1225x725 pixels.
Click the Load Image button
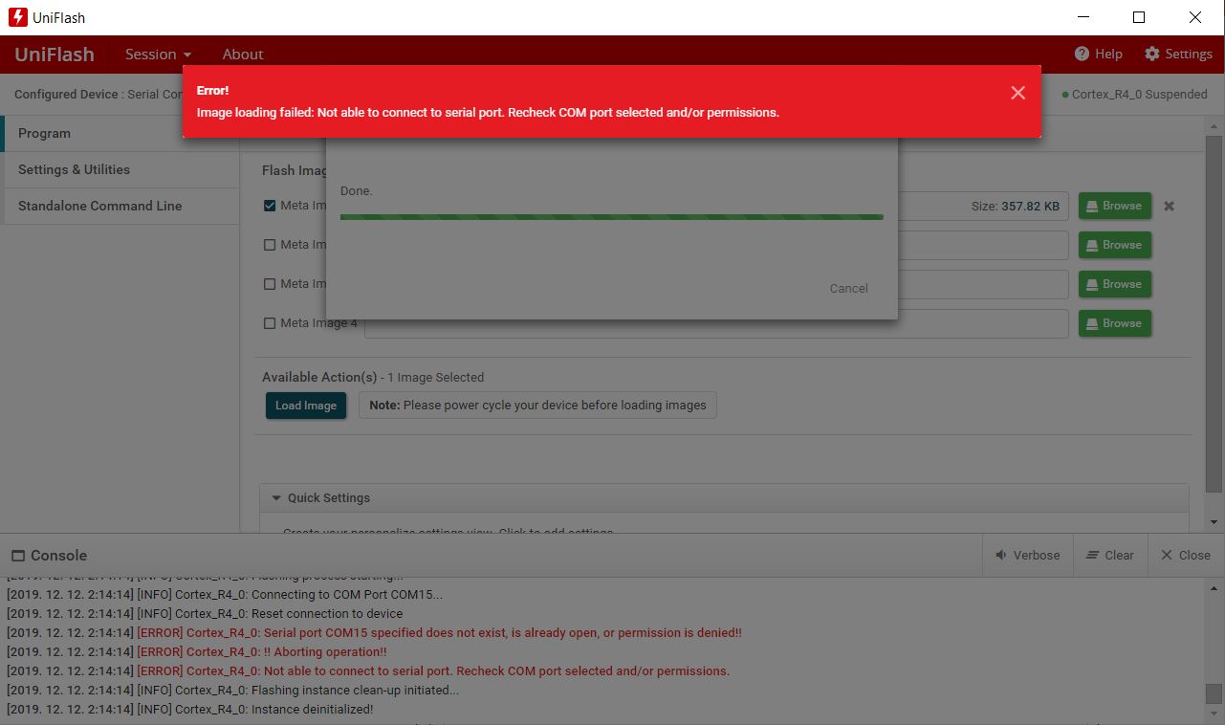click(x=306, y=406)
